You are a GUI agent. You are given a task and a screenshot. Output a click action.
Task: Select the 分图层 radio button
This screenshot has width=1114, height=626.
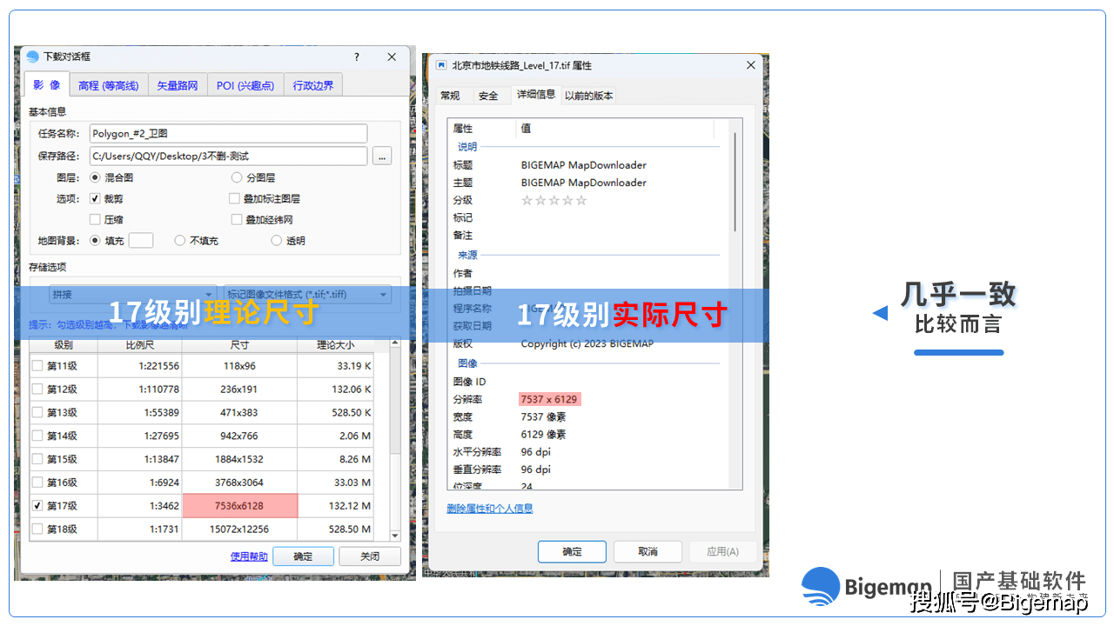coord(237,177)
